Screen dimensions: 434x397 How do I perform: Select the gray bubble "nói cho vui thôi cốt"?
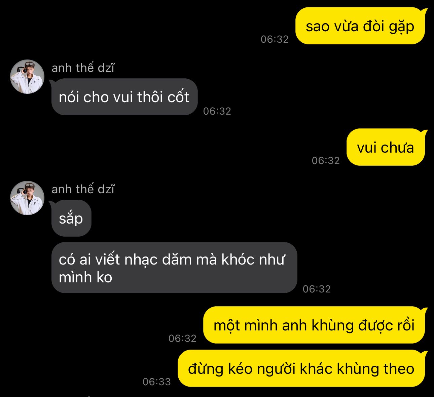(124, 97)
